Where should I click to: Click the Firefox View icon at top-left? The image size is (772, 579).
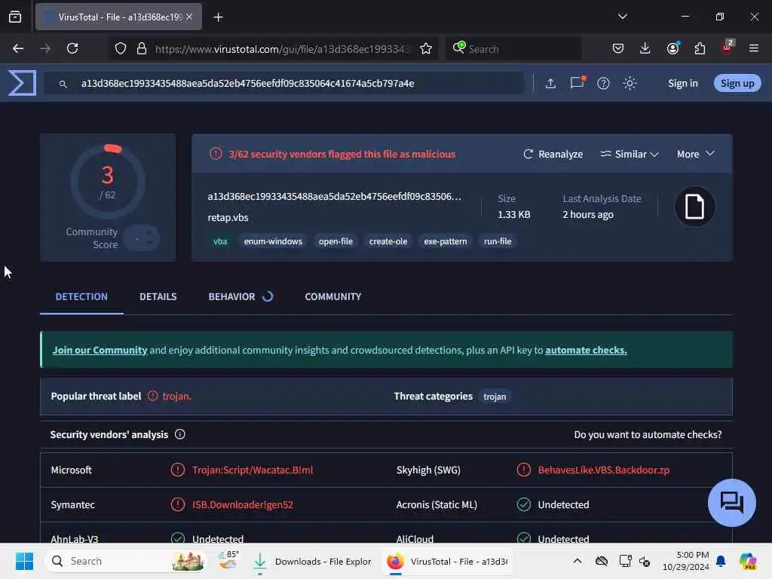tap(15, 17)
